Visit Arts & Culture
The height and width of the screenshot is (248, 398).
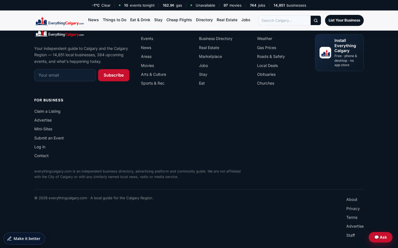153,74
